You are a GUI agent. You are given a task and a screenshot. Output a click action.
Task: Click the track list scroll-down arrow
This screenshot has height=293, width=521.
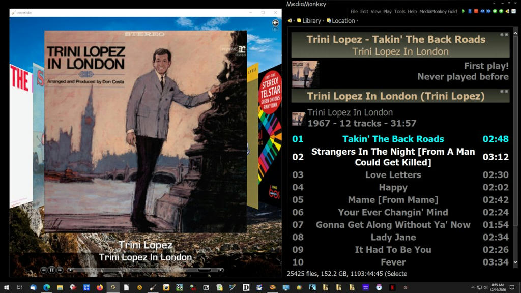[515, 262]
